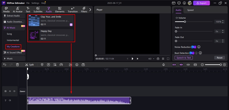This screenshot has width=229, height=110.
Task: Delete the selected clip
Action: pos(17,65)
